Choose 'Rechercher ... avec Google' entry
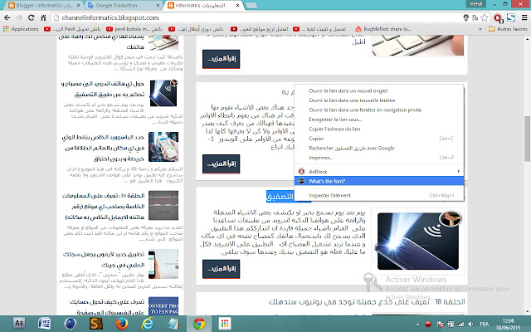Screen dimensions: 531x332 tap(379, 148)
